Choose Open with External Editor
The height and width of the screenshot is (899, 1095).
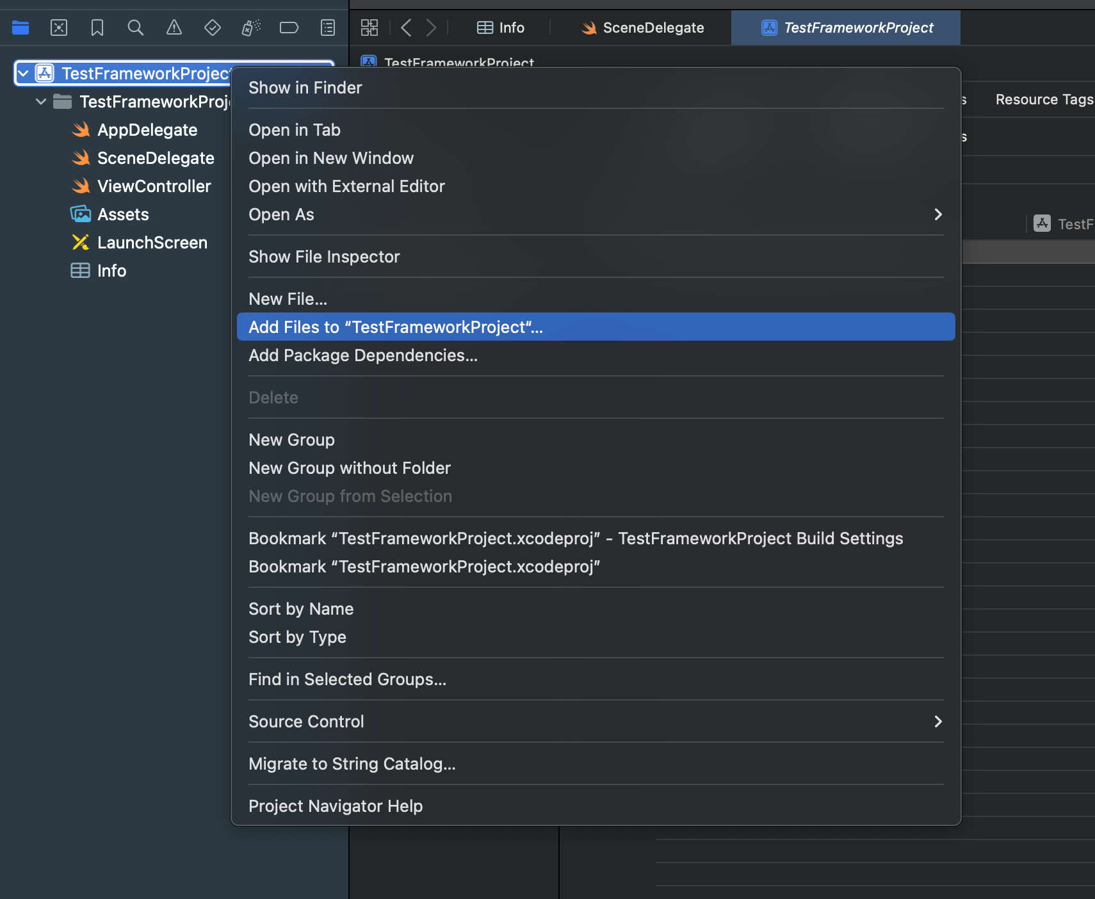[x=596, y=186]
